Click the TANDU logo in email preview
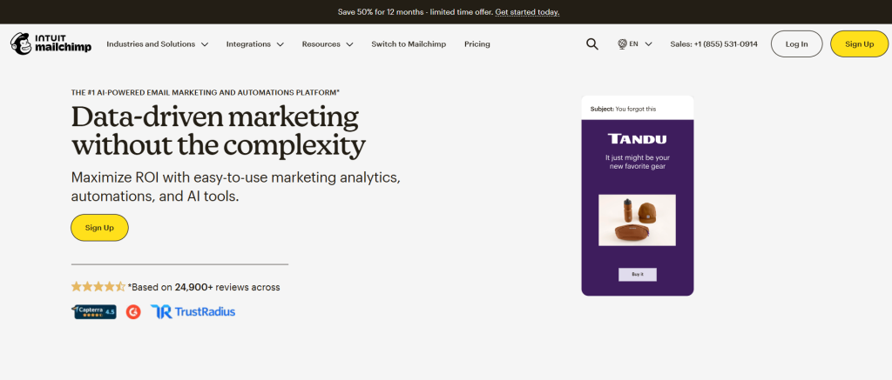The height and width of the screenshot is (380, 892). (637, 138)
